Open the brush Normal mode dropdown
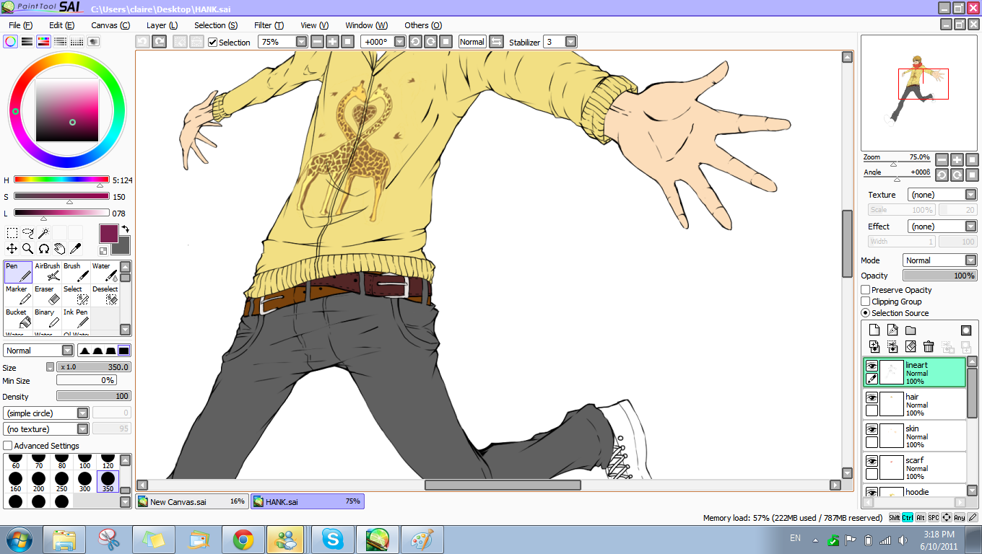The width and height of the screenshot is (982, 554). pyautogui.click(x=67, y=351)
